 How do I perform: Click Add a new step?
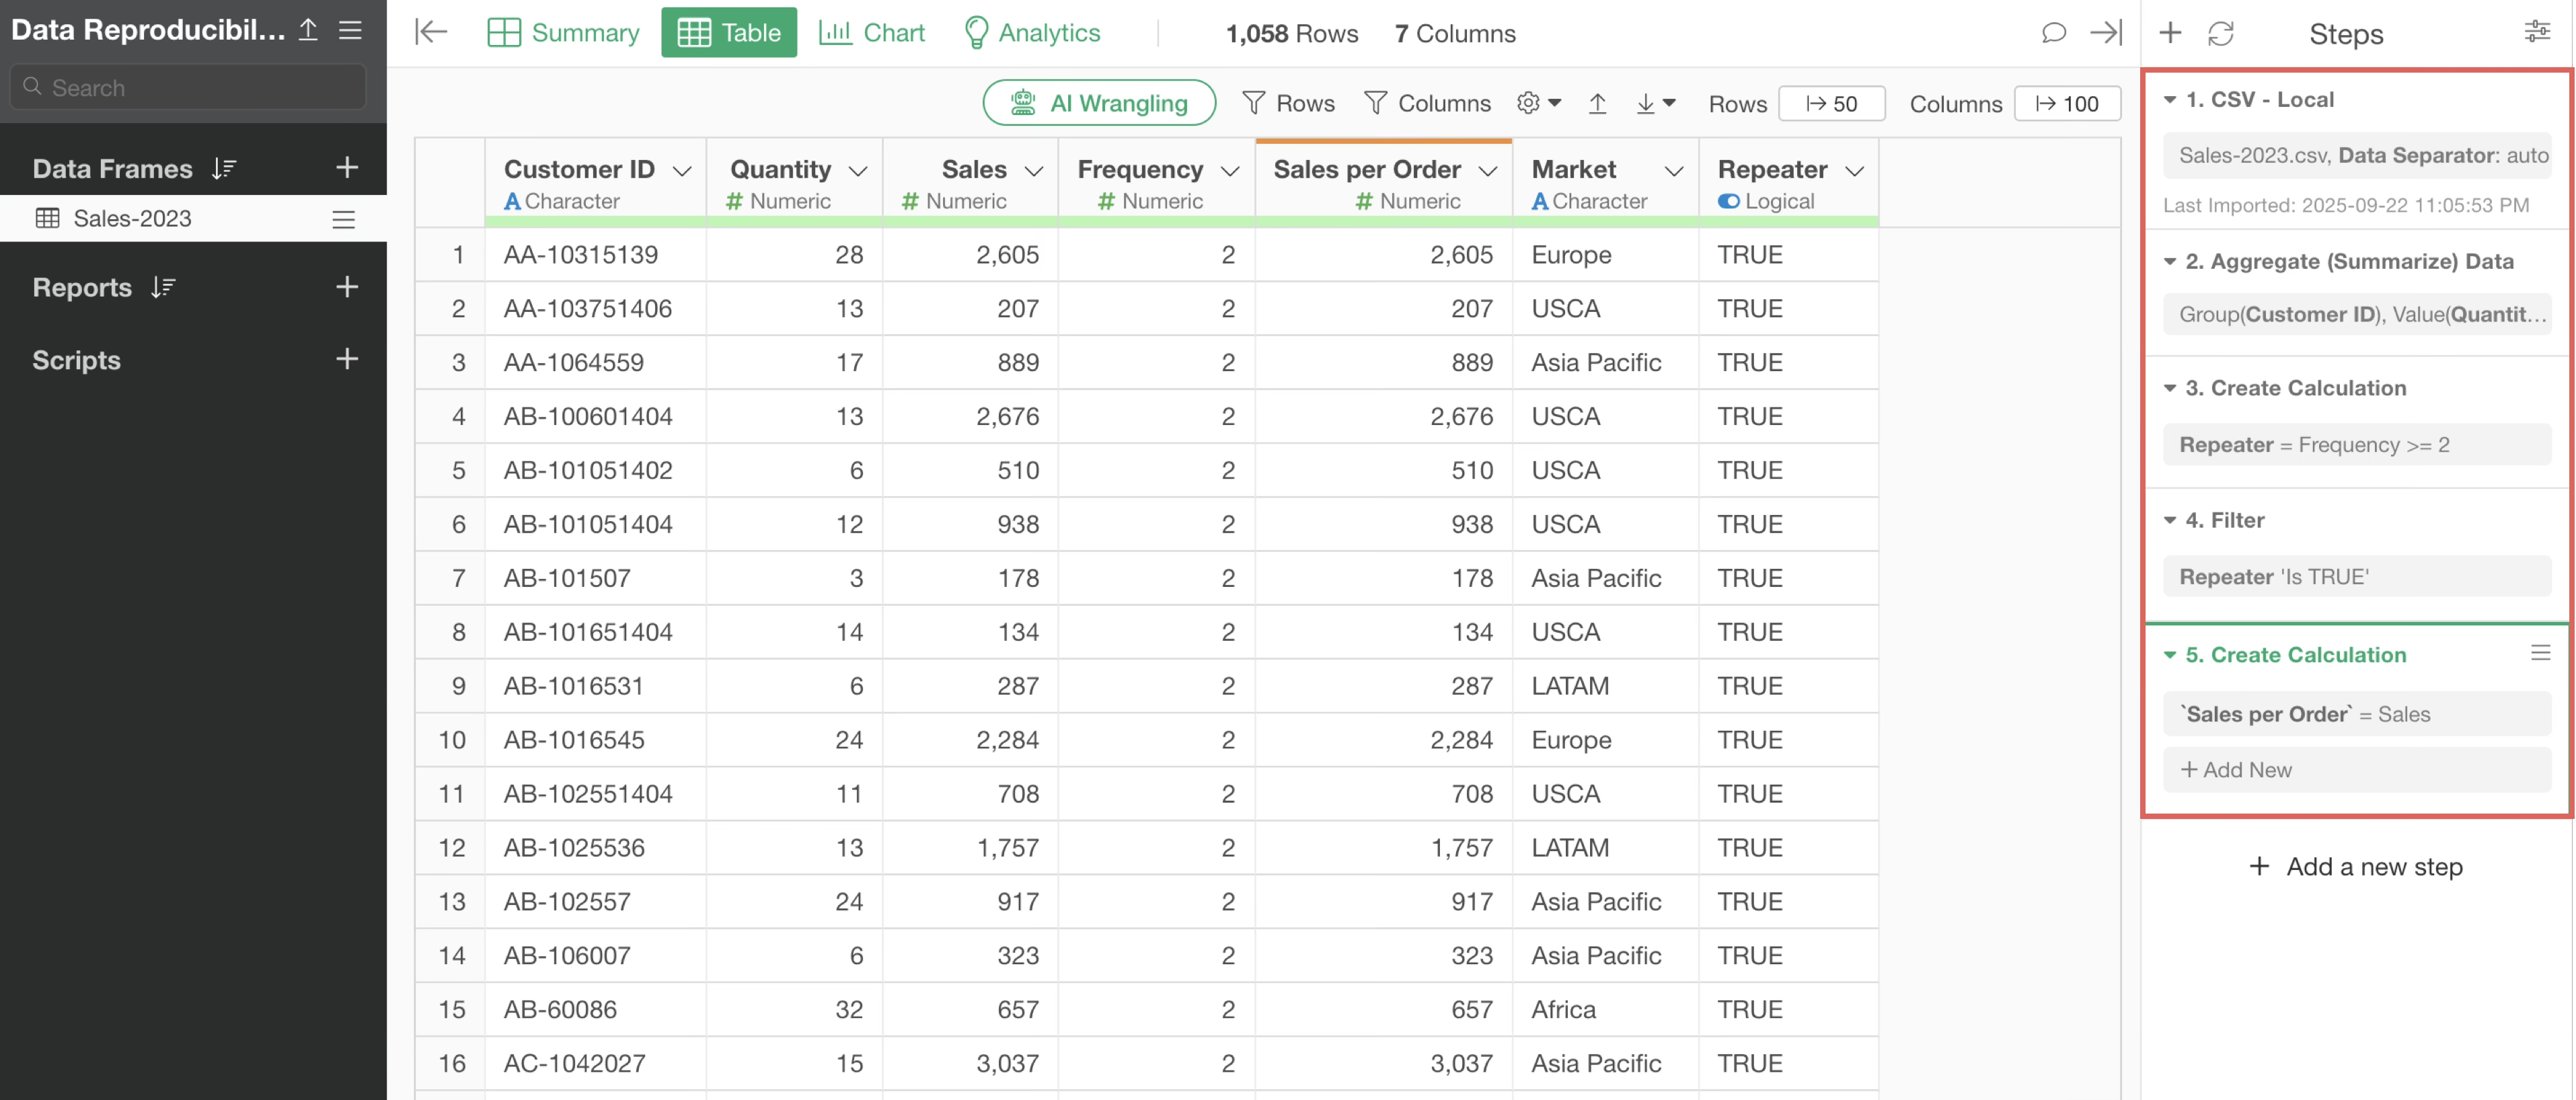2355,866
